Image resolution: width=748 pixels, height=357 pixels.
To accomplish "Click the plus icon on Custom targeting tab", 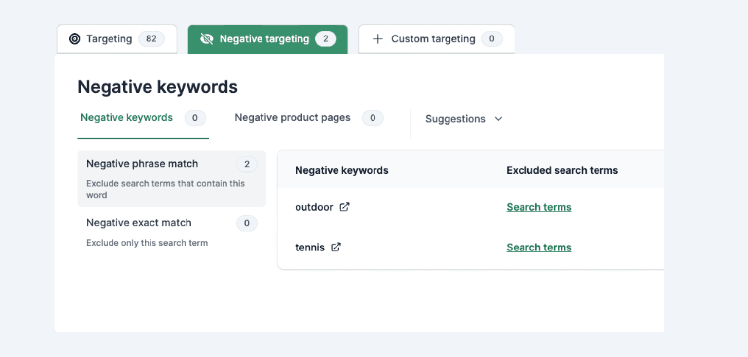I will [x=377, y=39].
